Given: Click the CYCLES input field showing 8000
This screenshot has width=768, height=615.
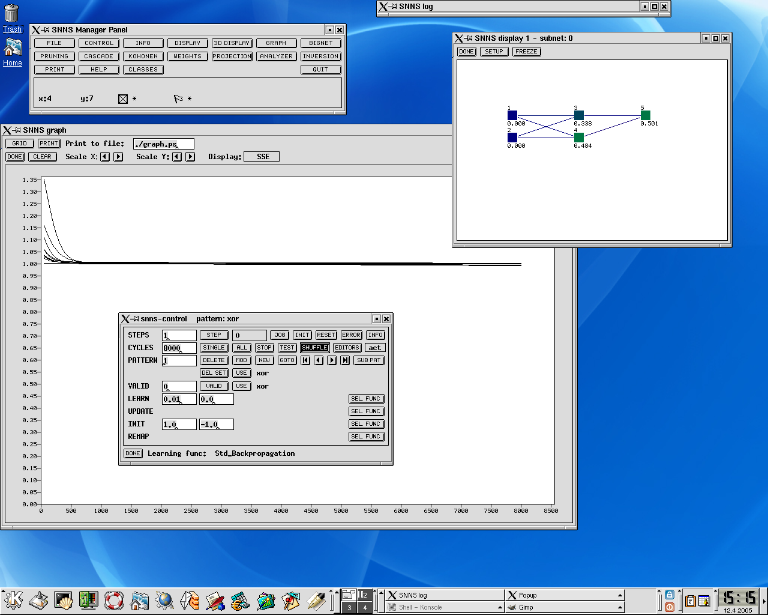Looking at the screenshot, I should [179, 348].
